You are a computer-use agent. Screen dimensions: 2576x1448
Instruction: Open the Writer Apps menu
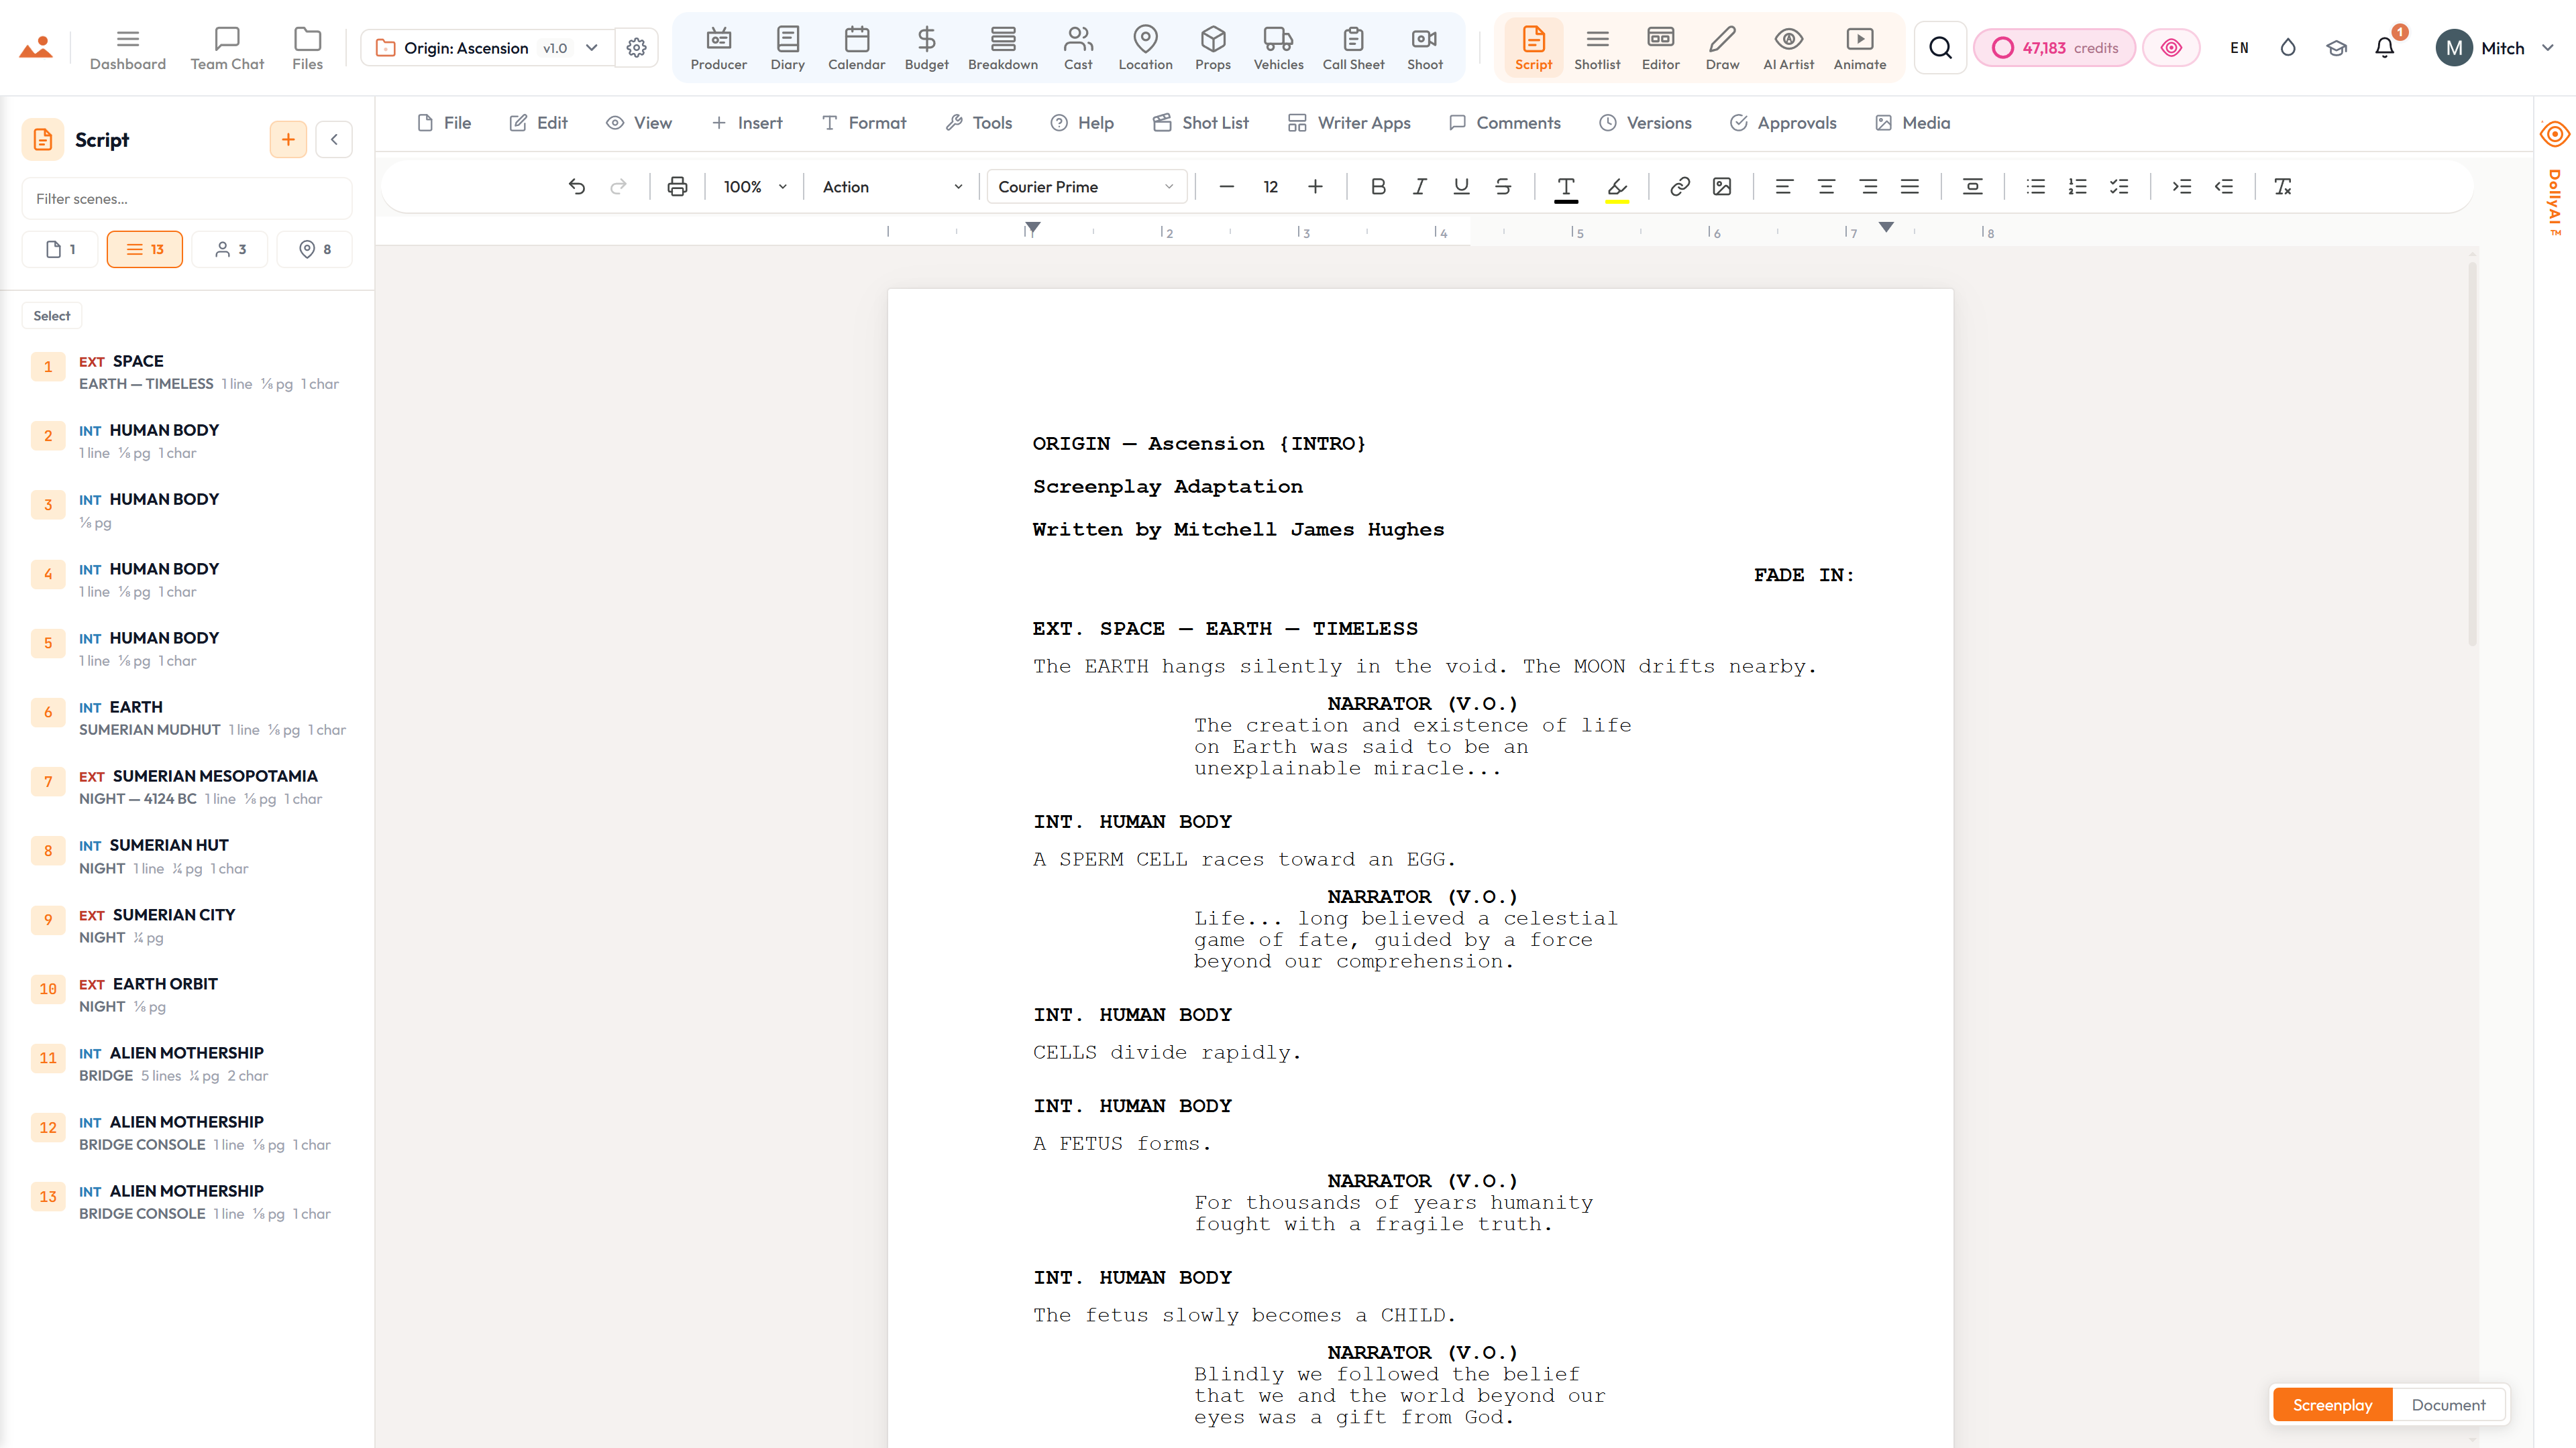(x=1349, y=123)
